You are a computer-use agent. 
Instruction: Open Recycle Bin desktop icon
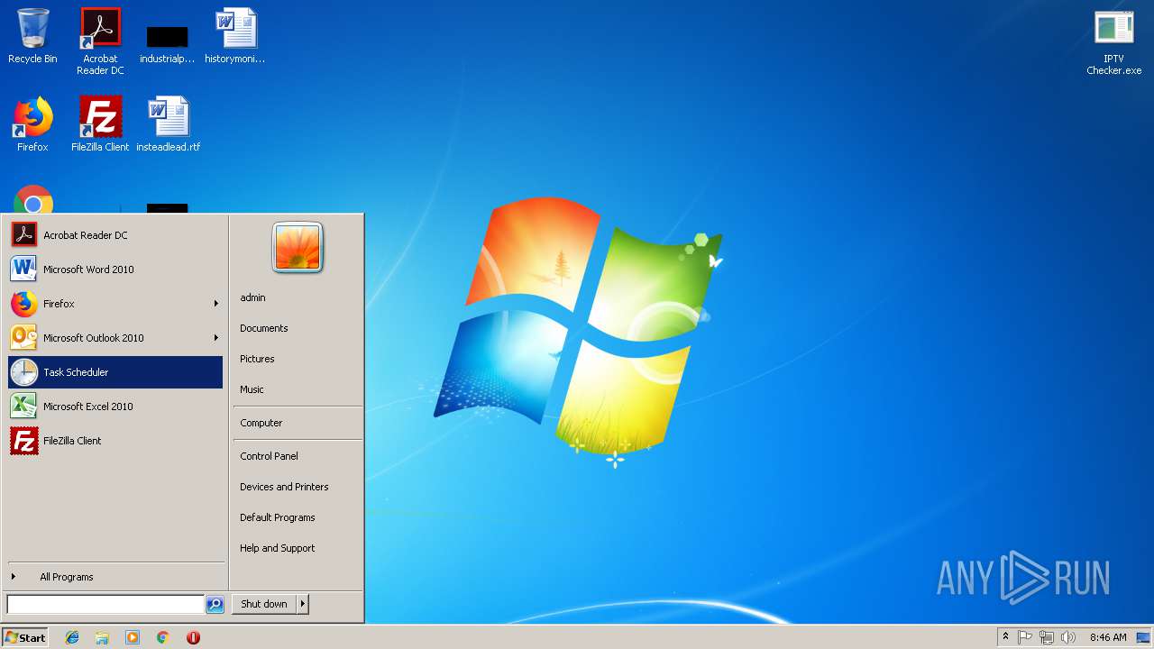coord(32,36)
